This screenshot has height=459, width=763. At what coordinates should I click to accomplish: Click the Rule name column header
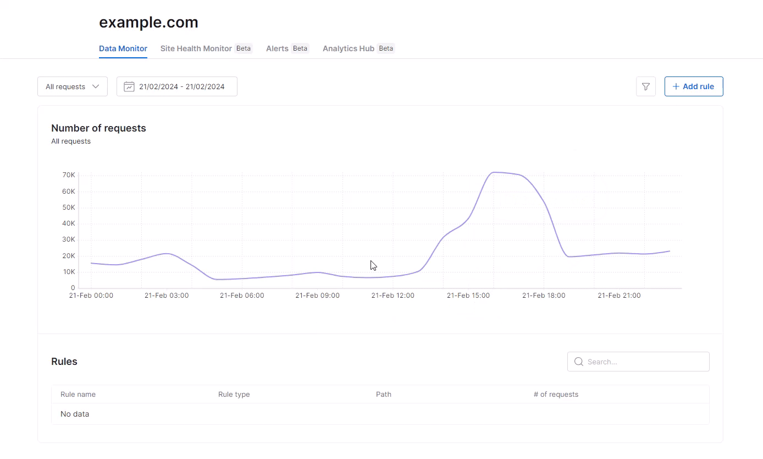pos(78,394)
